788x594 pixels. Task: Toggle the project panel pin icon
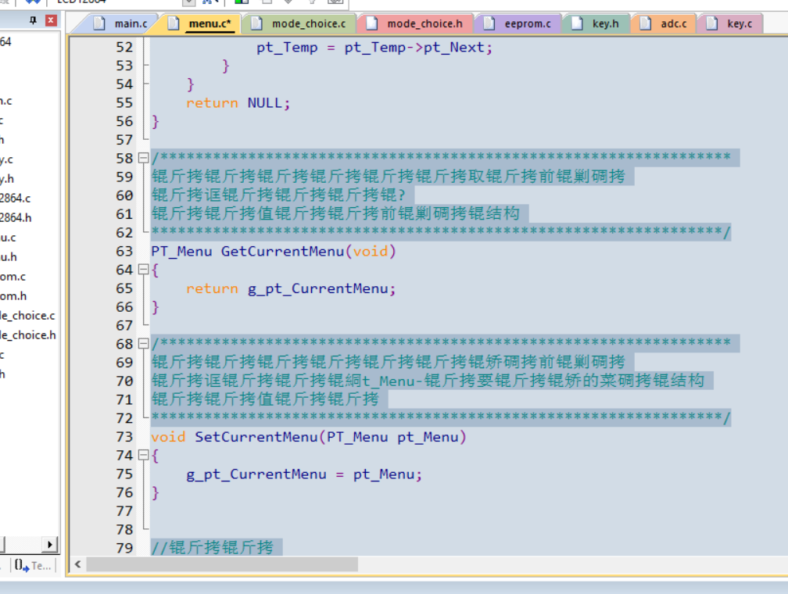click(33, 20)
